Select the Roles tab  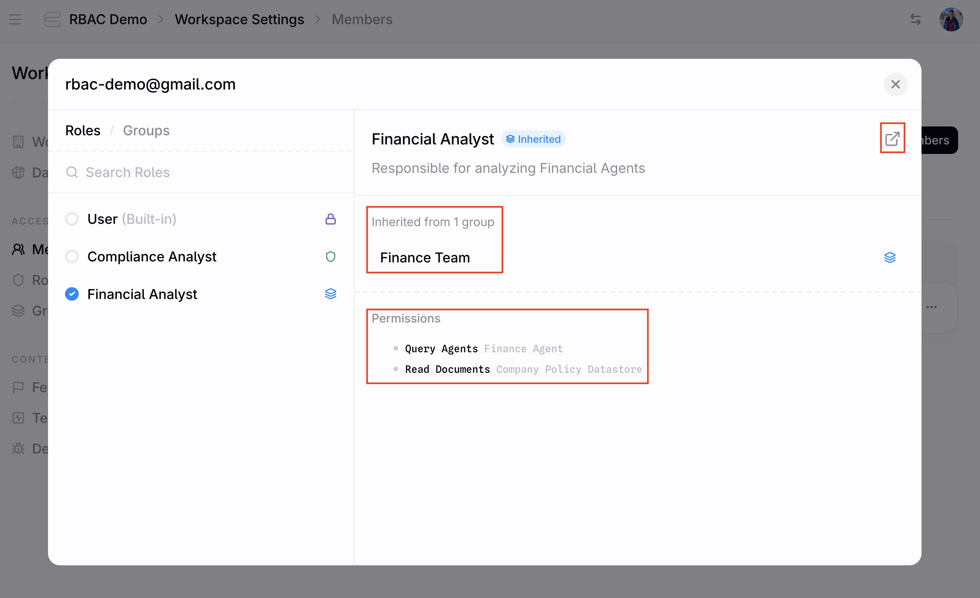coord(83,130)
